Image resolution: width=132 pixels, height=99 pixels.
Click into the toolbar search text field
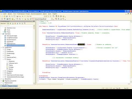click(38, 16)
